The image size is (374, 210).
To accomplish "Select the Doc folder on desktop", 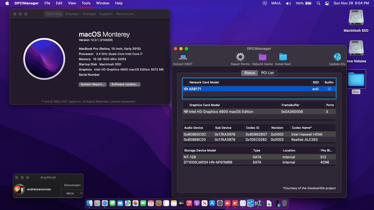I will click(356, 82).
